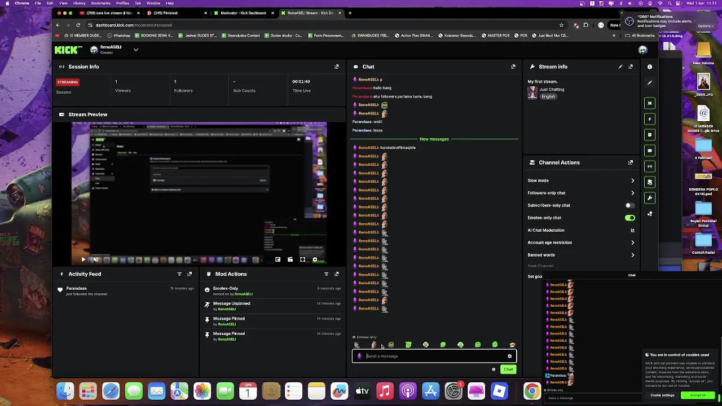Bookmark this page with star icon
Screen dimensions: 722x406
click(x=561, y=25)
